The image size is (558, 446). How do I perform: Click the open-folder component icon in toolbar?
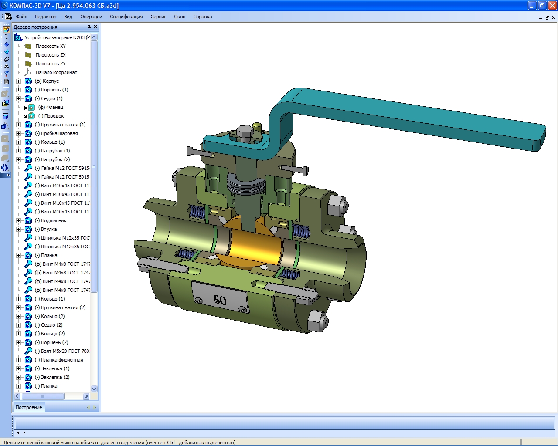[x=5, y=103]
